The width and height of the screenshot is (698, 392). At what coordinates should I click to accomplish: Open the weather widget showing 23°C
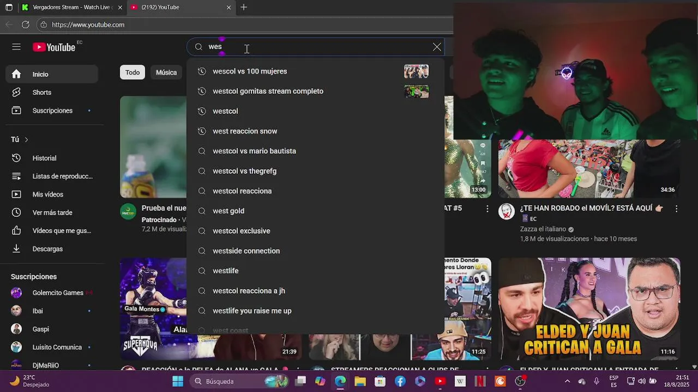coord(30,381)
